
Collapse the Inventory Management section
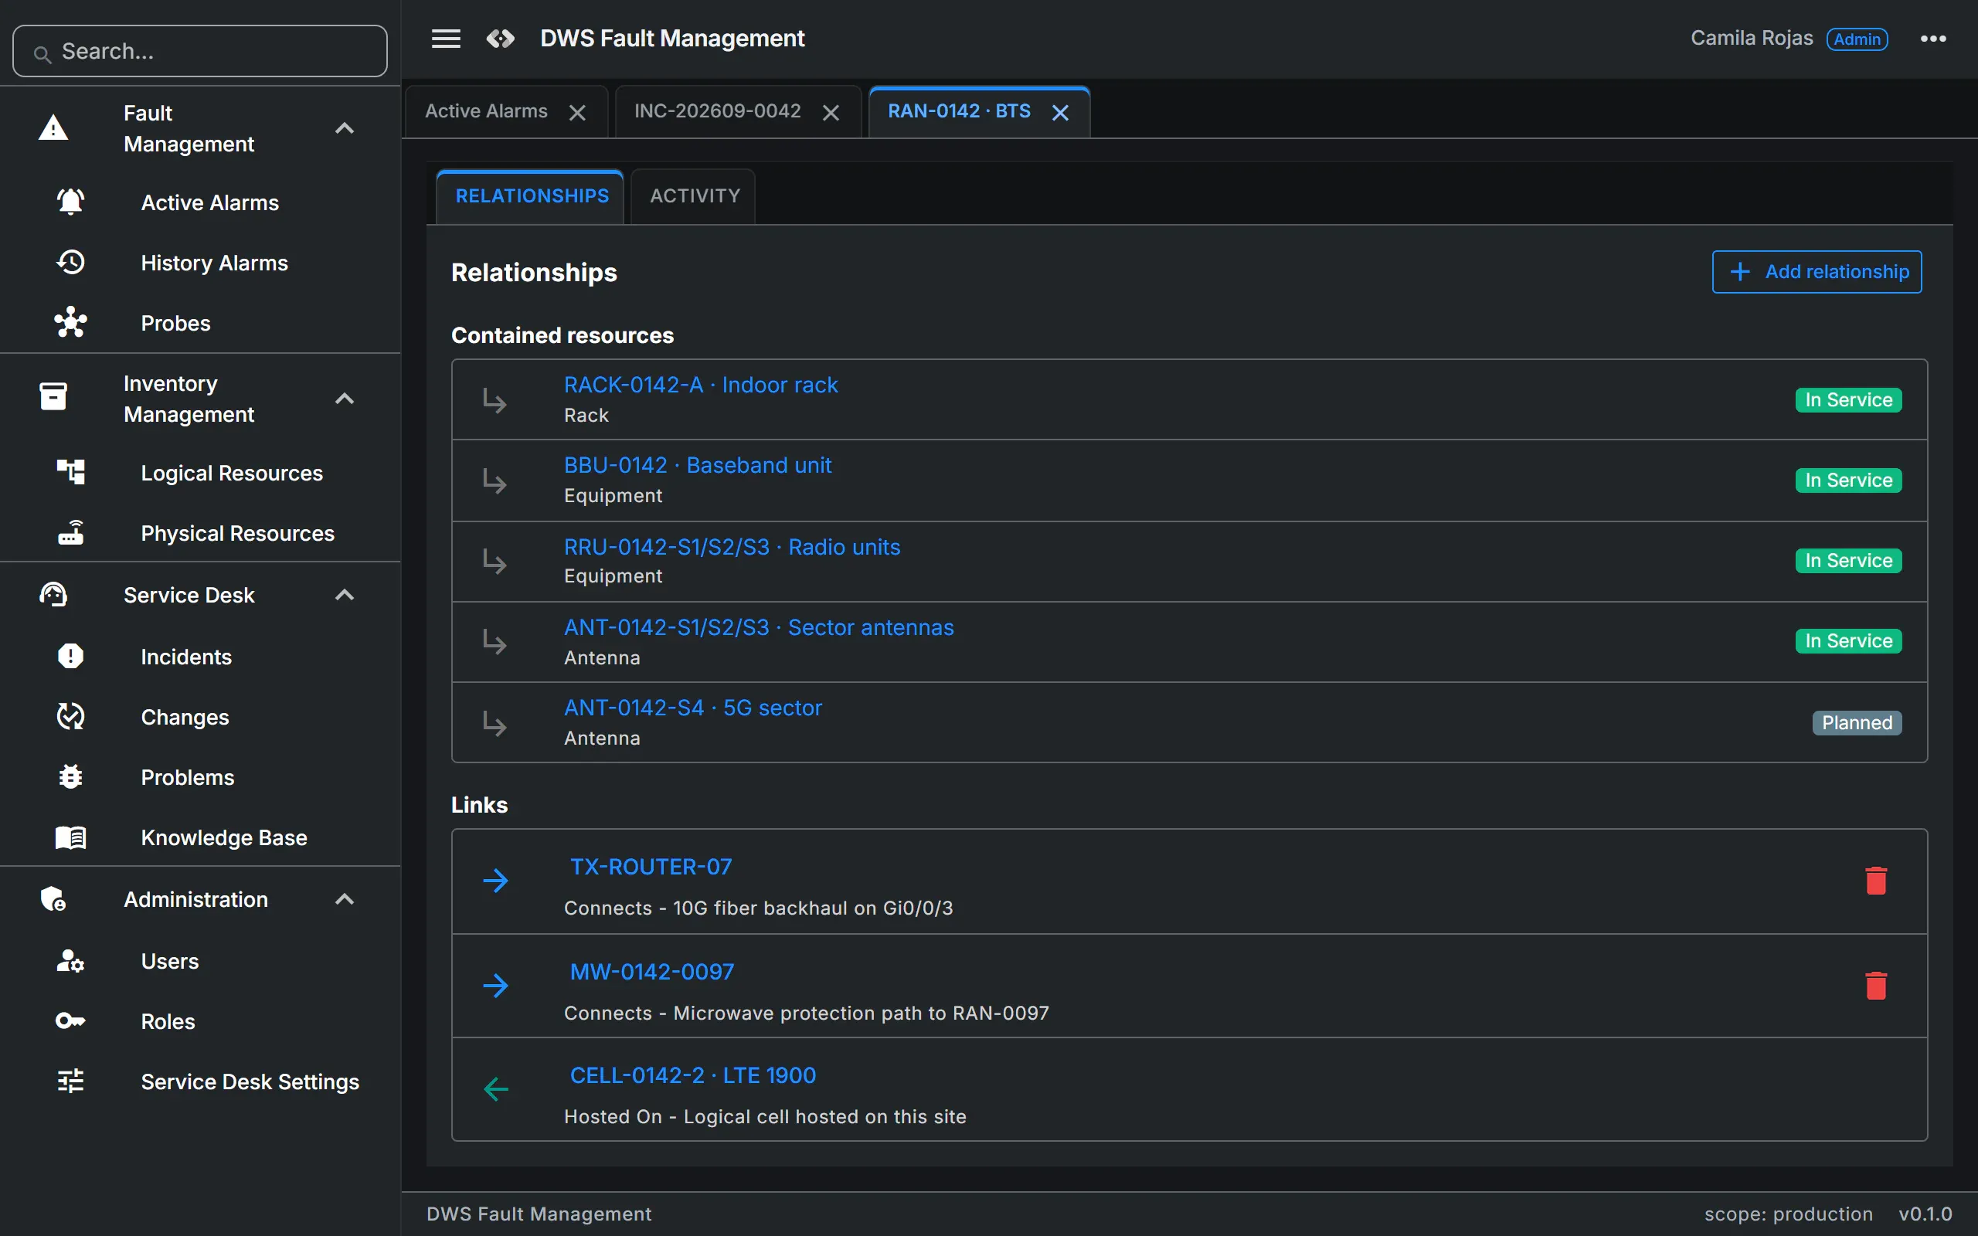point(345,399)
